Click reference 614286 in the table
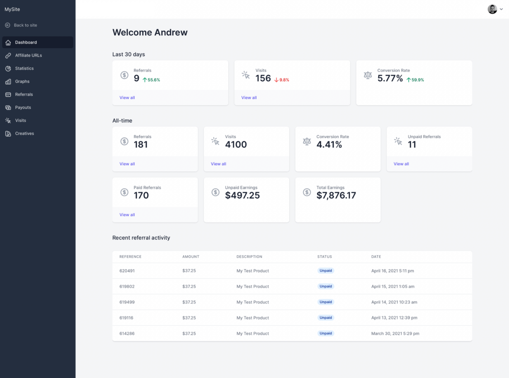Image resolution: width=509 pixels, height=378 pixels. pyautogui.click(x=127, y=334)
